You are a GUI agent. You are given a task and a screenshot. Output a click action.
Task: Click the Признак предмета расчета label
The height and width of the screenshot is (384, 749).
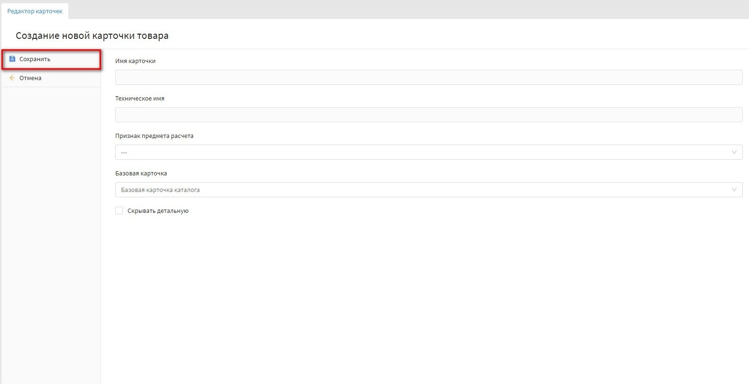[154, 136]
